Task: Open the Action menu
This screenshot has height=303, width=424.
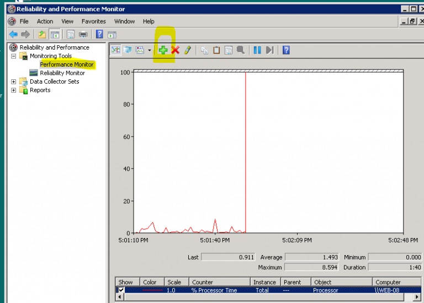Action: (x=45, y=21)
